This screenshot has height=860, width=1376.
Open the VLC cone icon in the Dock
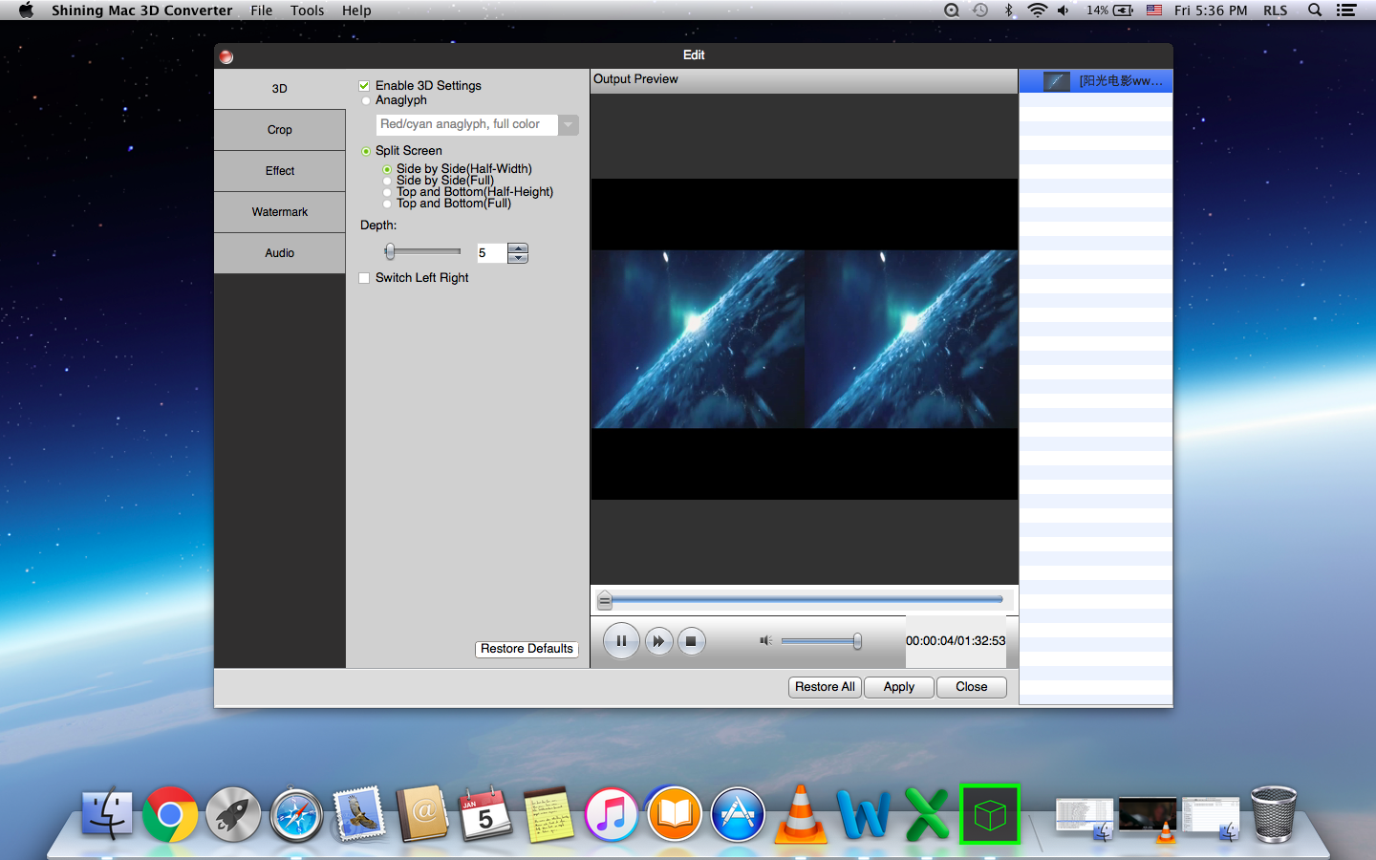click(800, 814)
